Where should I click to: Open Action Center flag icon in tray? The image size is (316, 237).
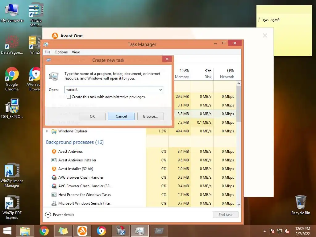point(272,231)
